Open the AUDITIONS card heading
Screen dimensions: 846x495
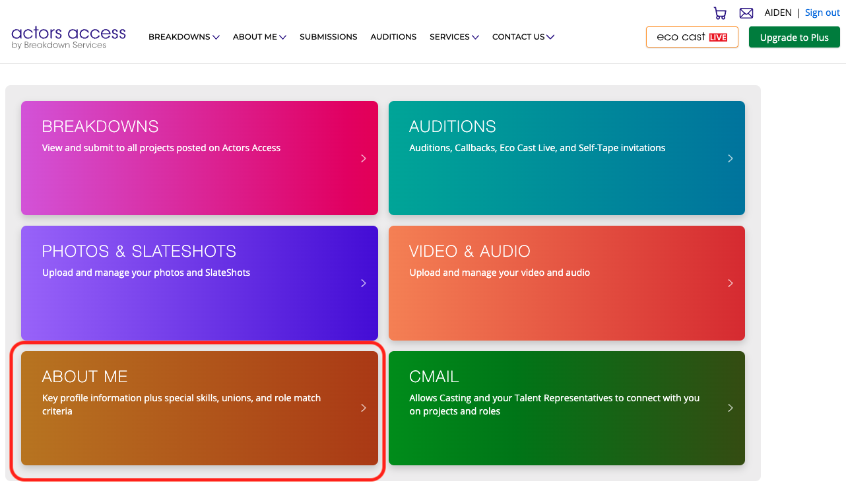(x=453, y=126)
